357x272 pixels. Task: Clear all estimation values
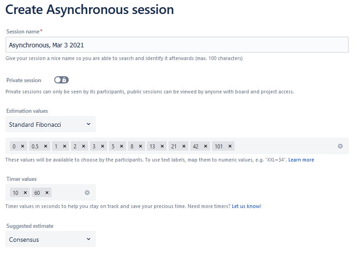[340, 146]
